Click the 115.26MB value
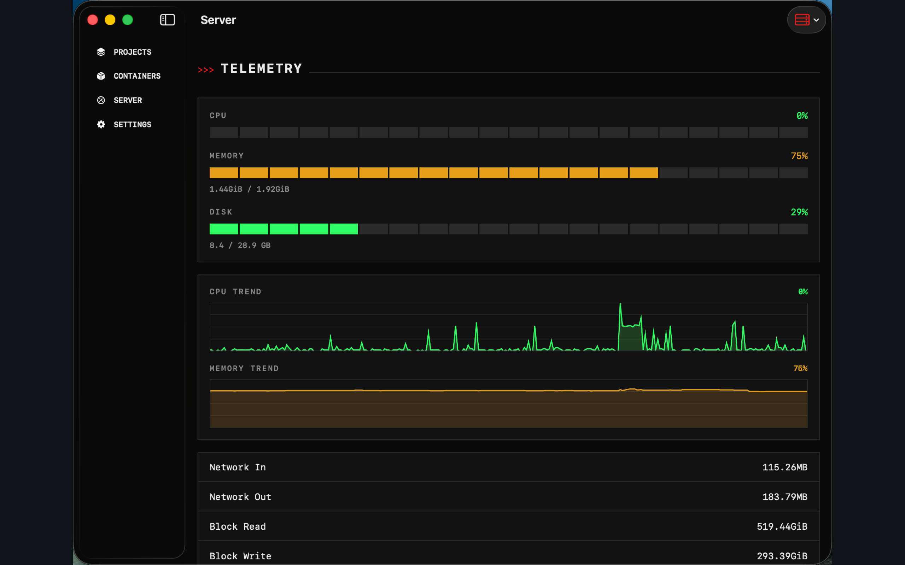This screenshot has width=905, height=565. point(785,467)
